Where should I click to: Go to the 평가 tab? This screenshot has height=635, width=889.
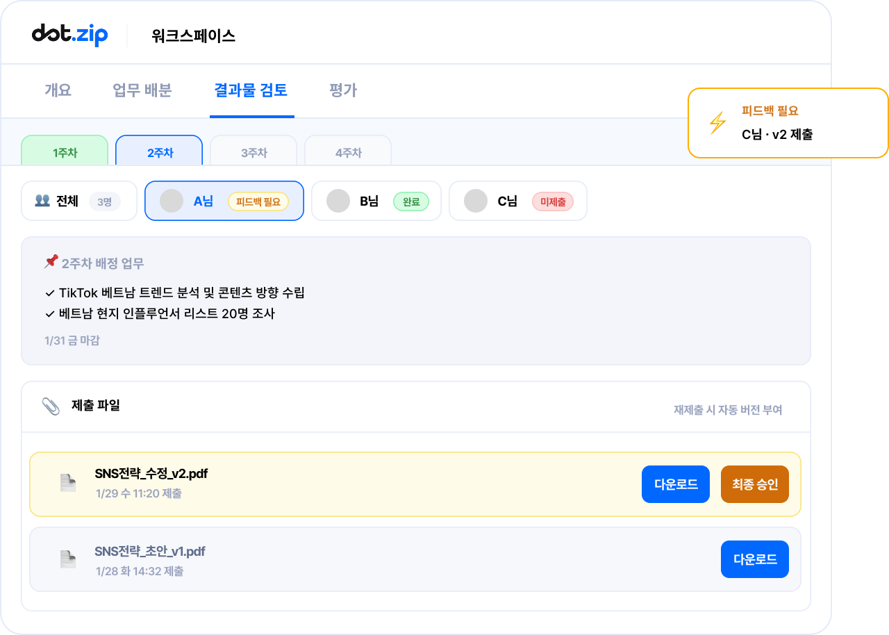pos(343,90)
